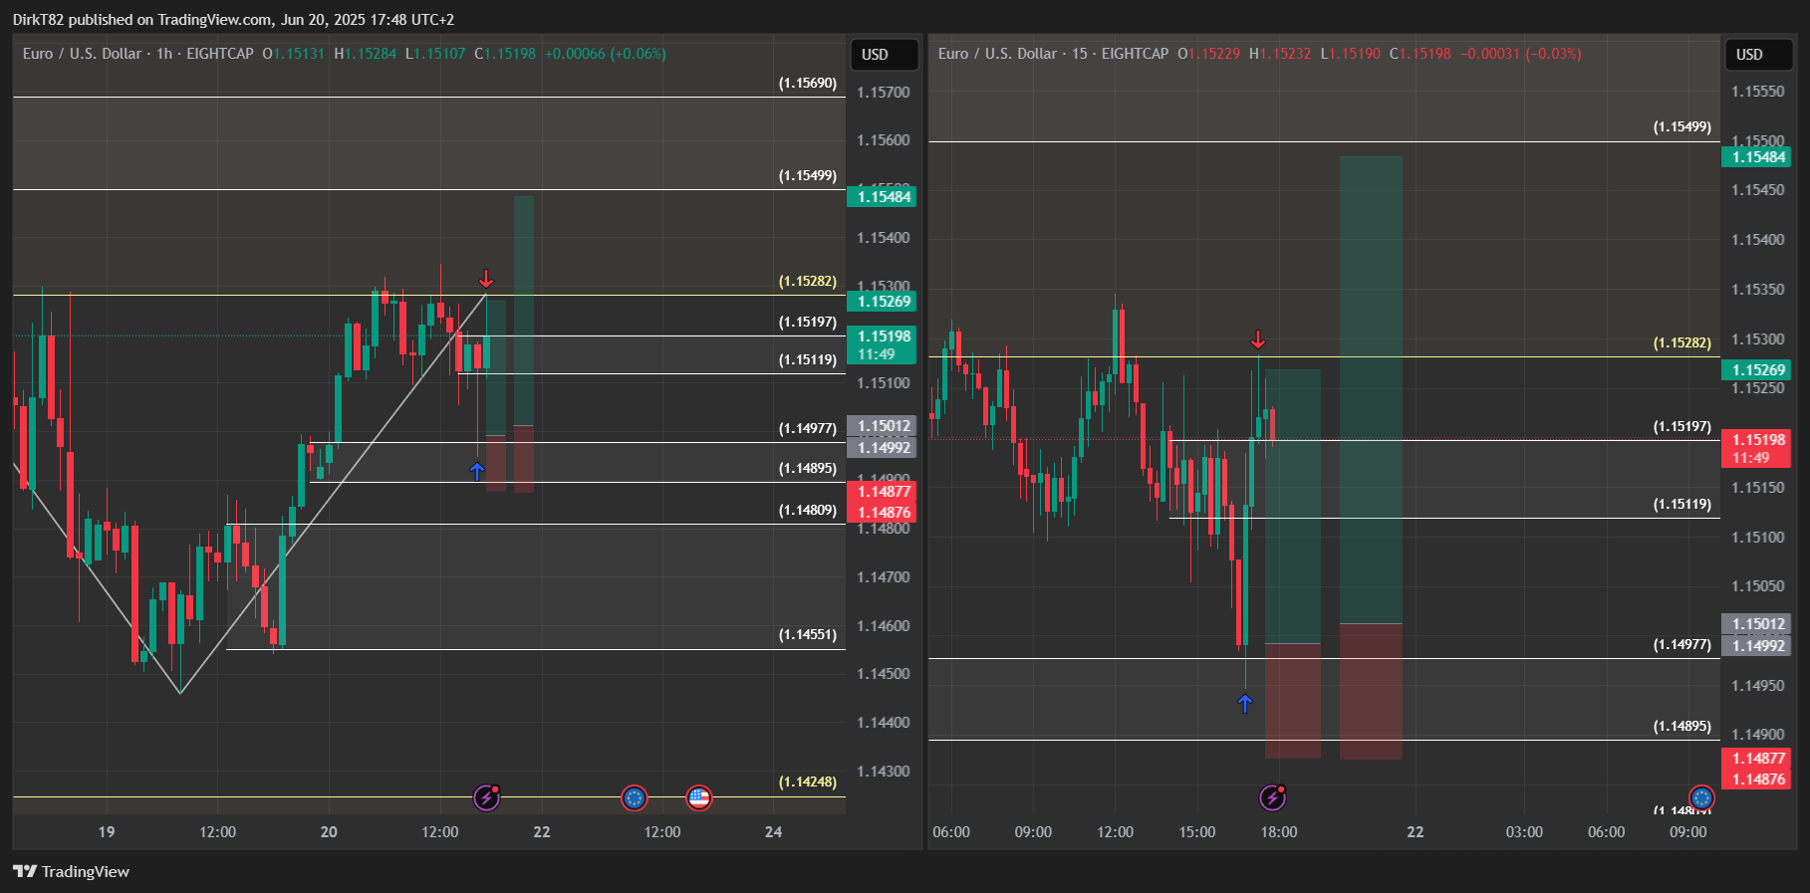This screenshot has height=893, width=1810.
Task: Select the blue up arrow on 15-minute chart
Action: [x=1245, y=704]
